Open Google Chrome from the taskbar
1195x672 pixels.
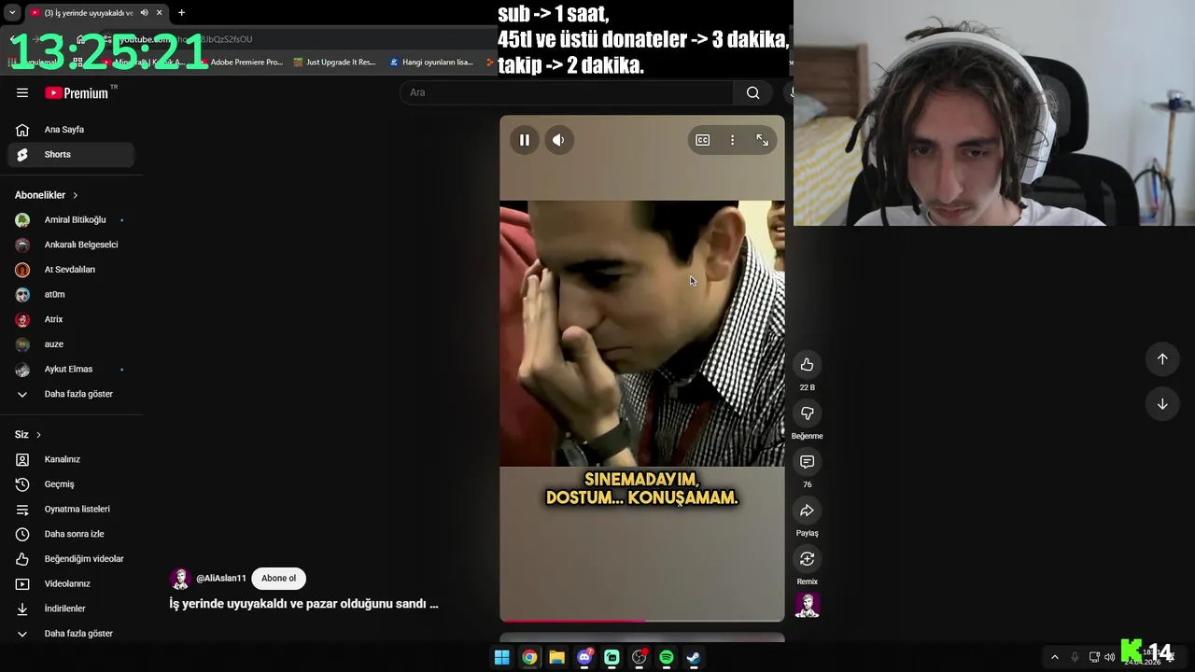click(529, 657)
